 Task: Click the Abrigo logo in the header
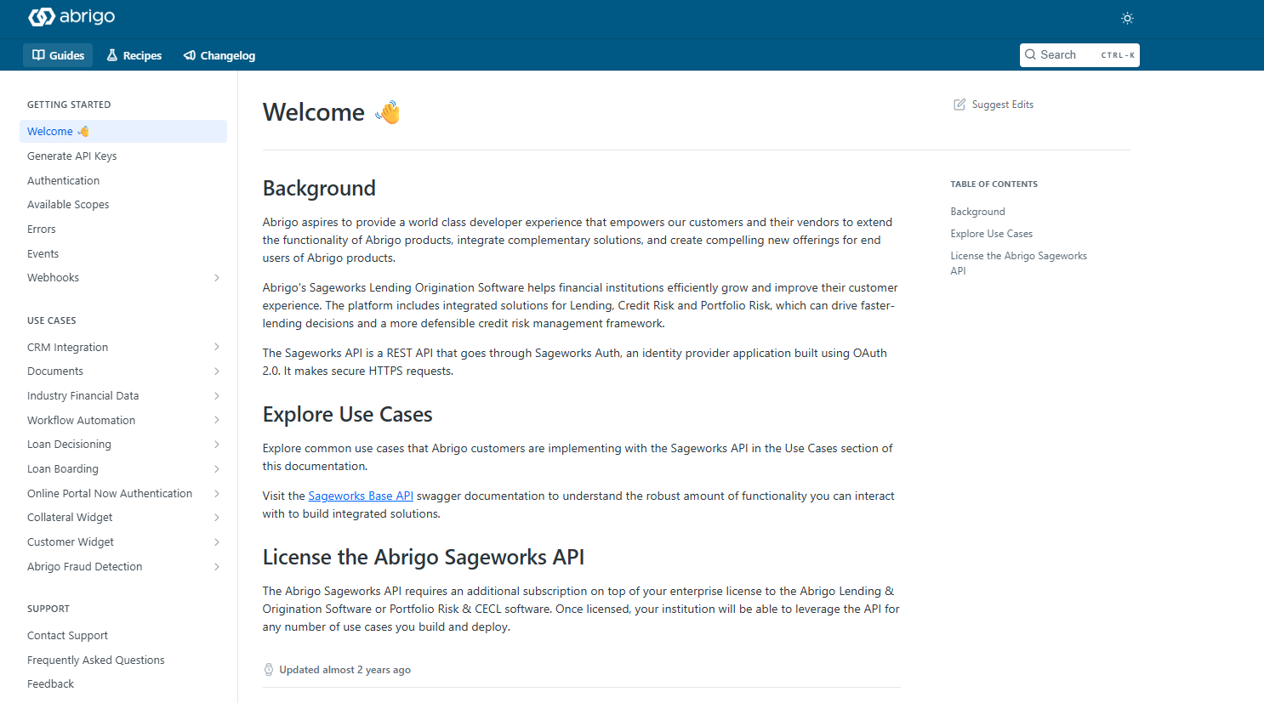[71, 17]
